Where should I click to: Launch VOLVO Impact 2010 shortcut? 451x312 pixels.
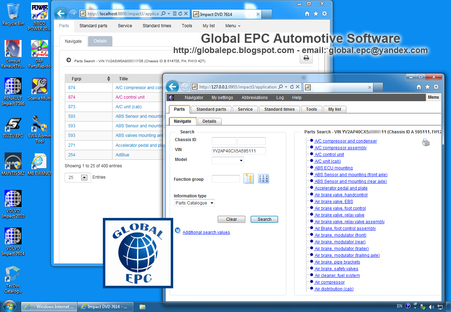[13, 204]
